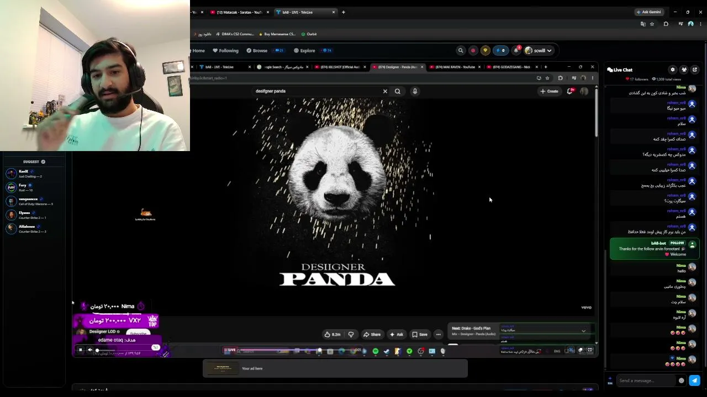Image resolution: width=707 pixels, height=397 pixels.
Task: Dislike the Panda video
Action: click(351, 334)
